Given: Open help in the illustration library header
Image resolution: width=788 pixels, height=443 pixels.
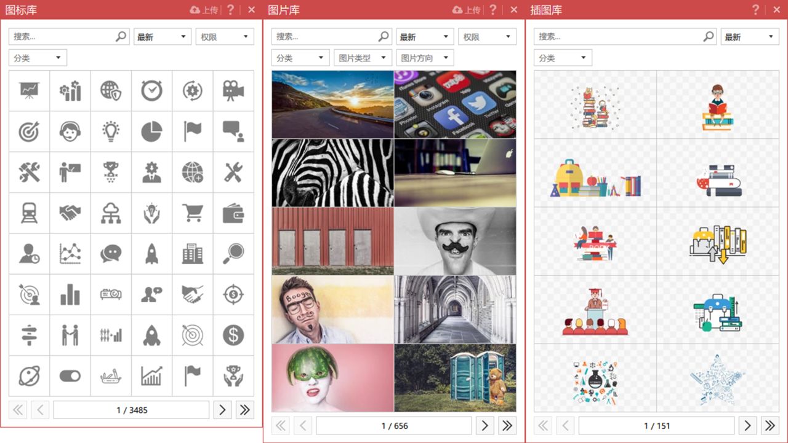Looking at the screenshot, I should pos(755,9).
